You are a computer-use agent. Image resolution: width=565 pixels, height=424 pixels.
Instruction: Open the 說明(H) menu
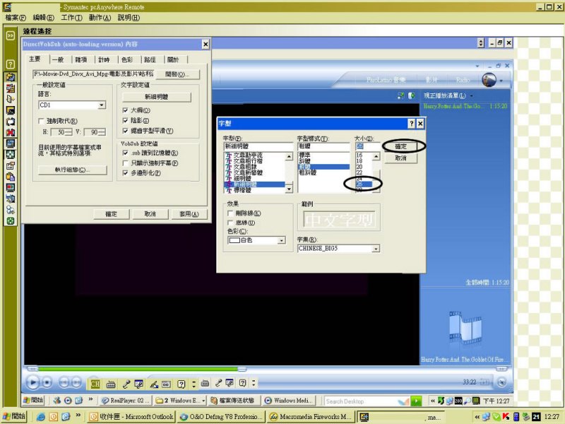point(129,18)
